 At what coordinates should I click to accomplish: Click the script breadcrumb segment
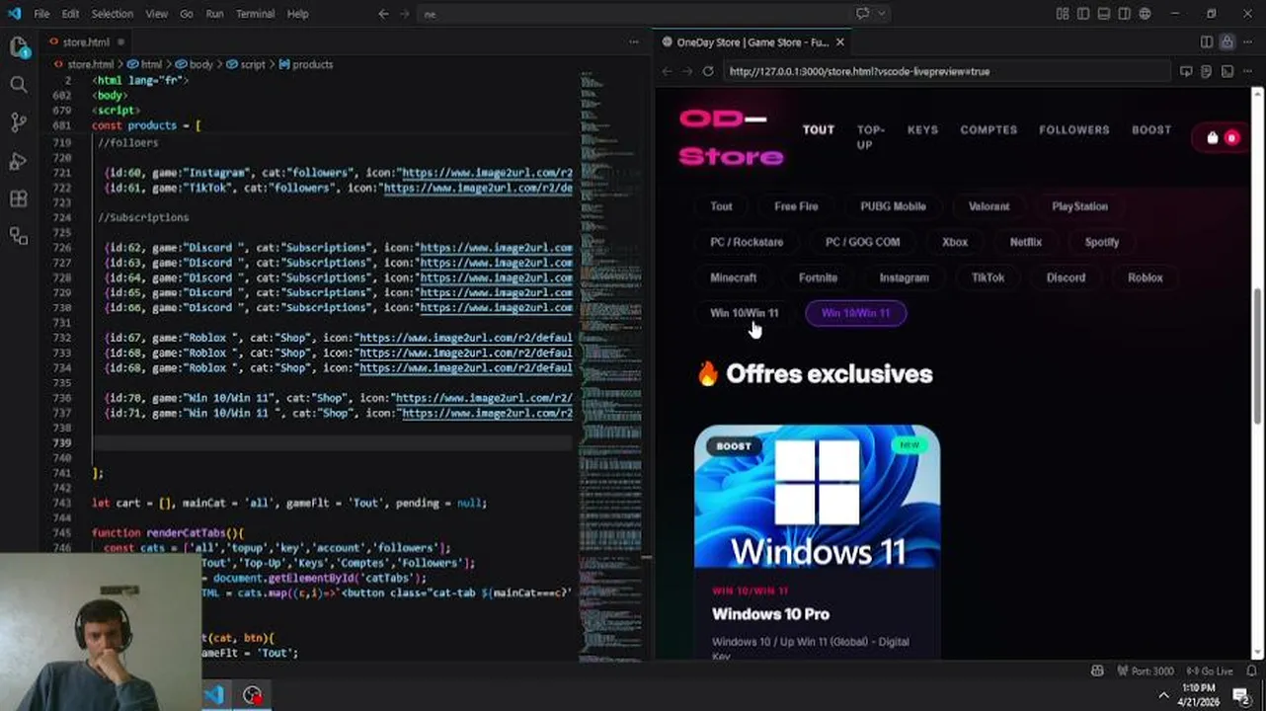point(253,64)
